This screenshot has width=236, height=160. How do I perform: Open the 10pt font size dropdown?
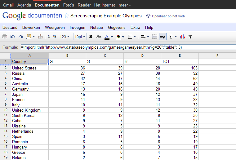[80, 37]
